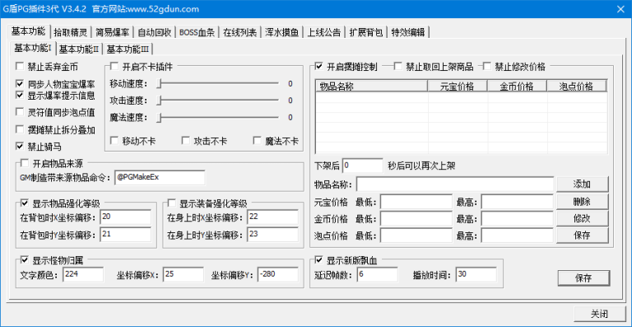Click 保存 button beside 泡点价格
632x327 pixels.
582,236
